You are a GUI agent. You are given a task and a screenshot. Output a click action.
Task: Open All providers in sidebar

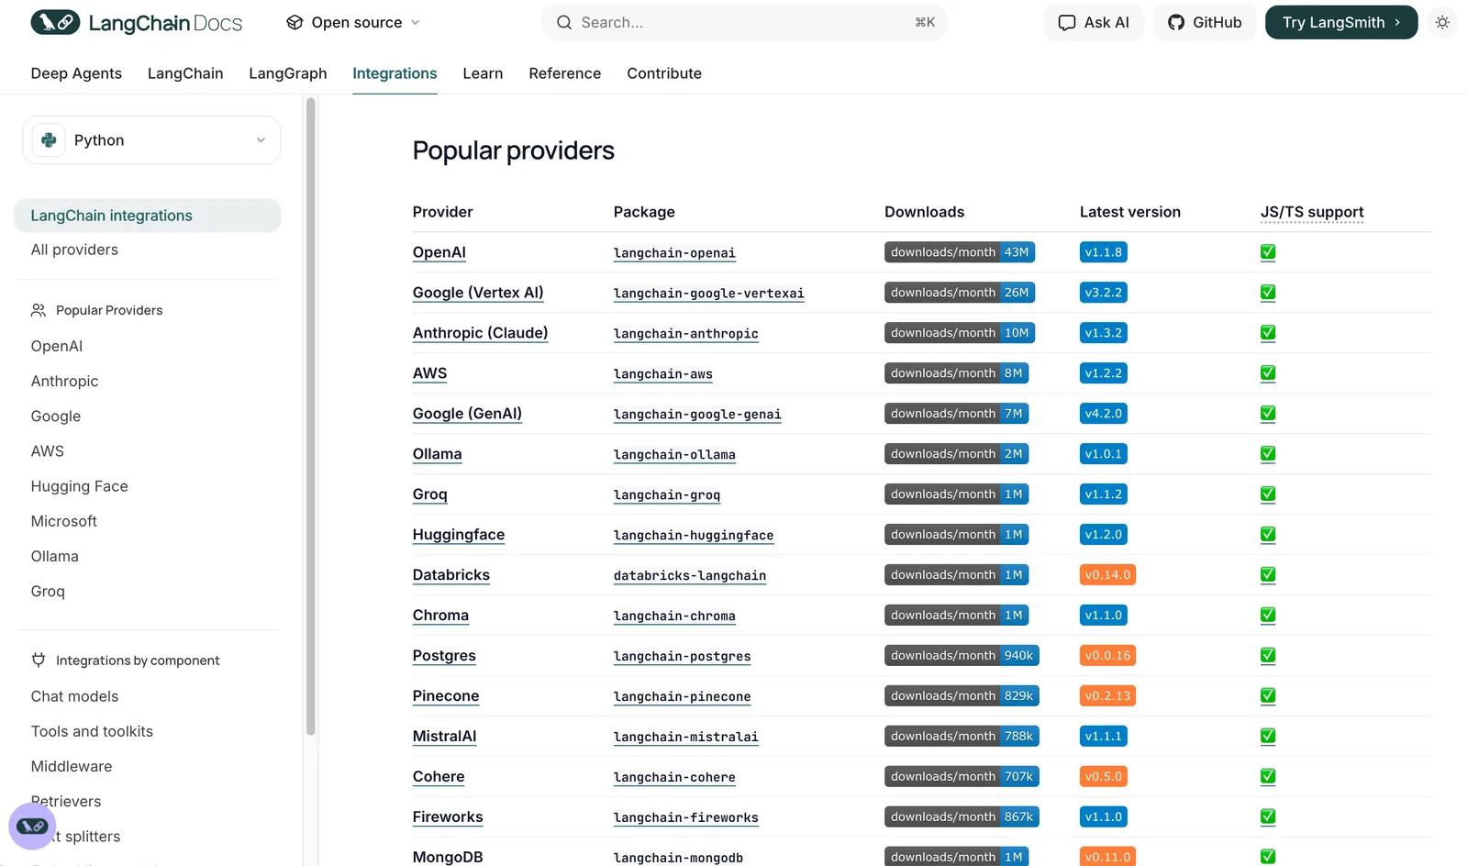pos(74,250)
